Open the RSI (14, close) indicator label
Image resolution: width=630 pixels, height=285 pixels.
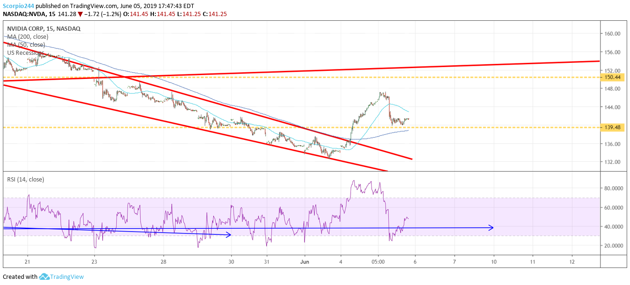tap(26, 179)
